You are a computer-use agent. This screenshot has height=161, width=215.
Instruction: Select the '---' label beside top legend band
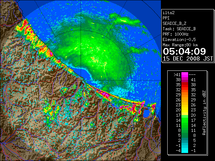192,75
